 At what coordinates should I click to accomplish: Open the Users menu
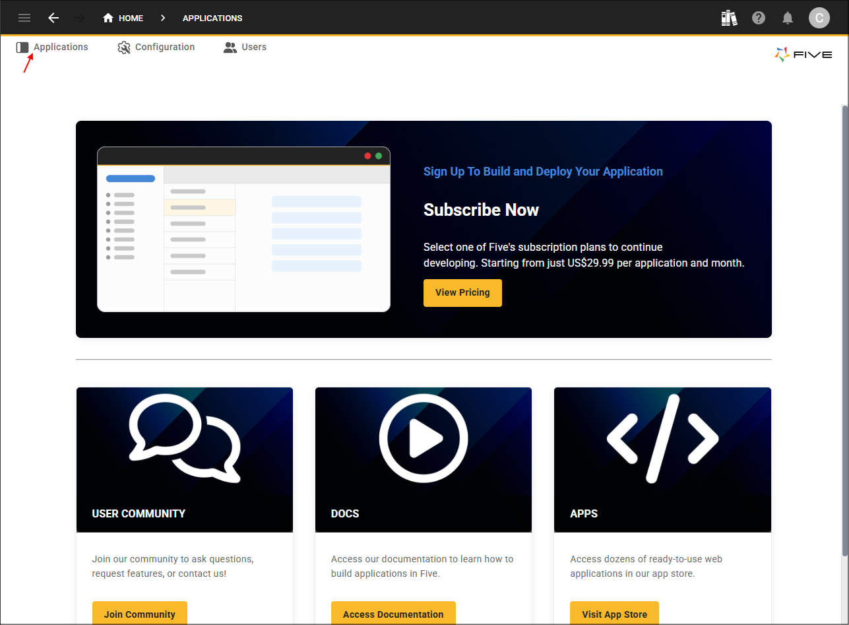245,48
